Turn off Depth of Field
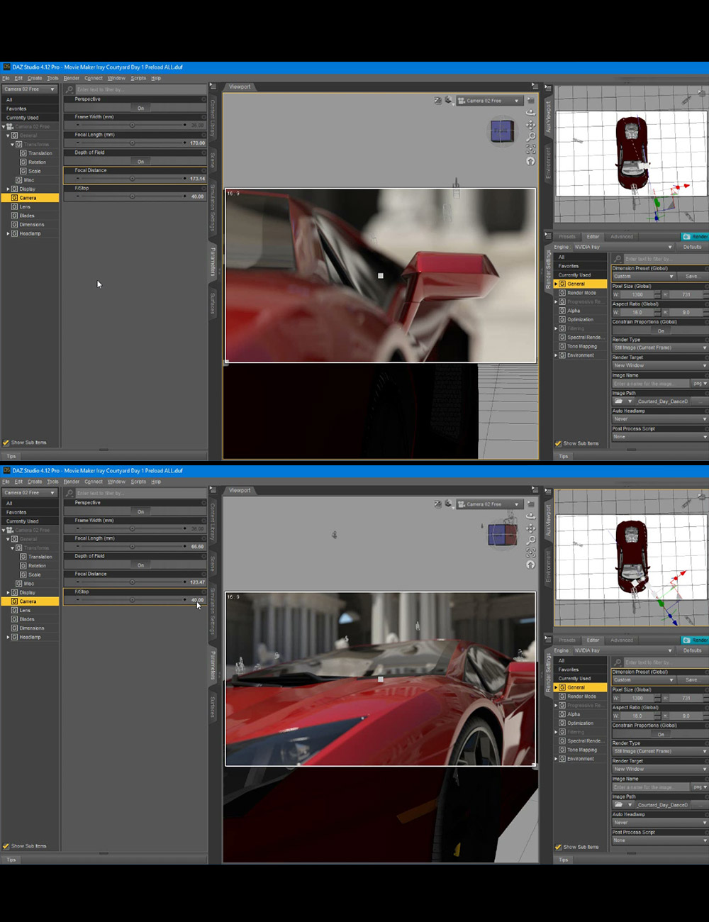709x922 pixels. point(140,161)
